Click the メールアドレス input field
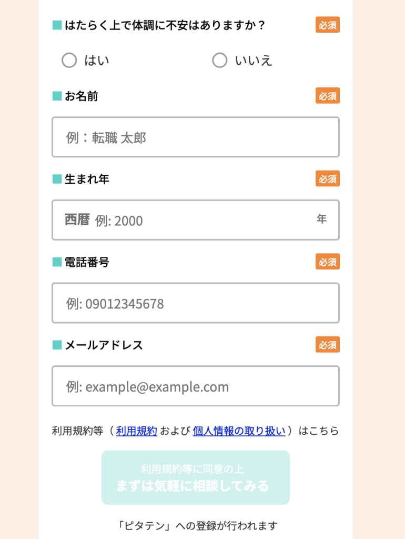The width and height of the screenshot is (405, 539). point(195,386)
